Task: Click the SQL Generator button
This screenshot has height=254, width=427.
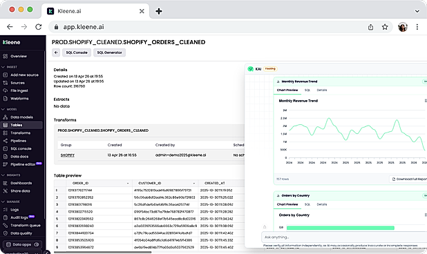Action: click(109, 52)
